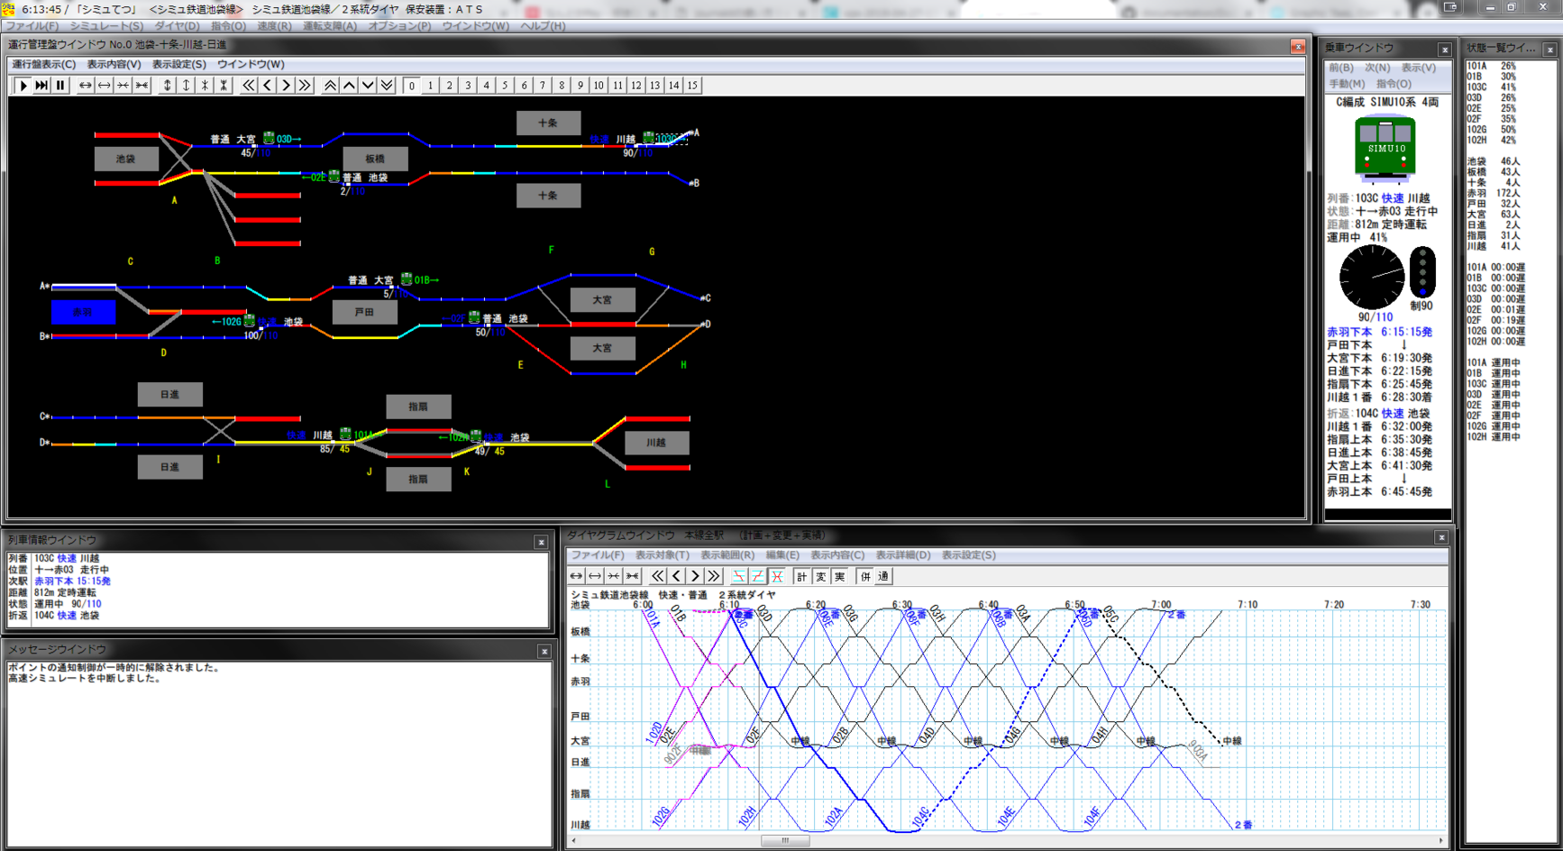Open the 運行盤表示(C) dropdown menu
Image resolution: width=1563 pixels, height=851 pixels.
point(43,65)
